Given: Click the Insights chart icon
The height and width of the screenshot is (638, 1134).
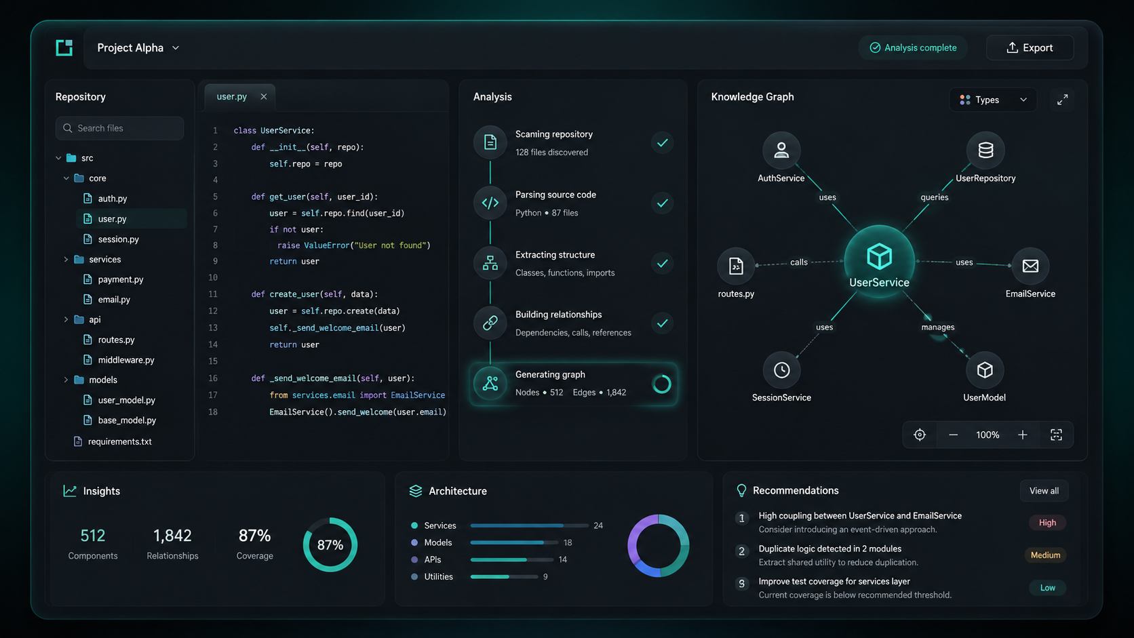Looking at the screenshot, I should [x=70, y=491].
